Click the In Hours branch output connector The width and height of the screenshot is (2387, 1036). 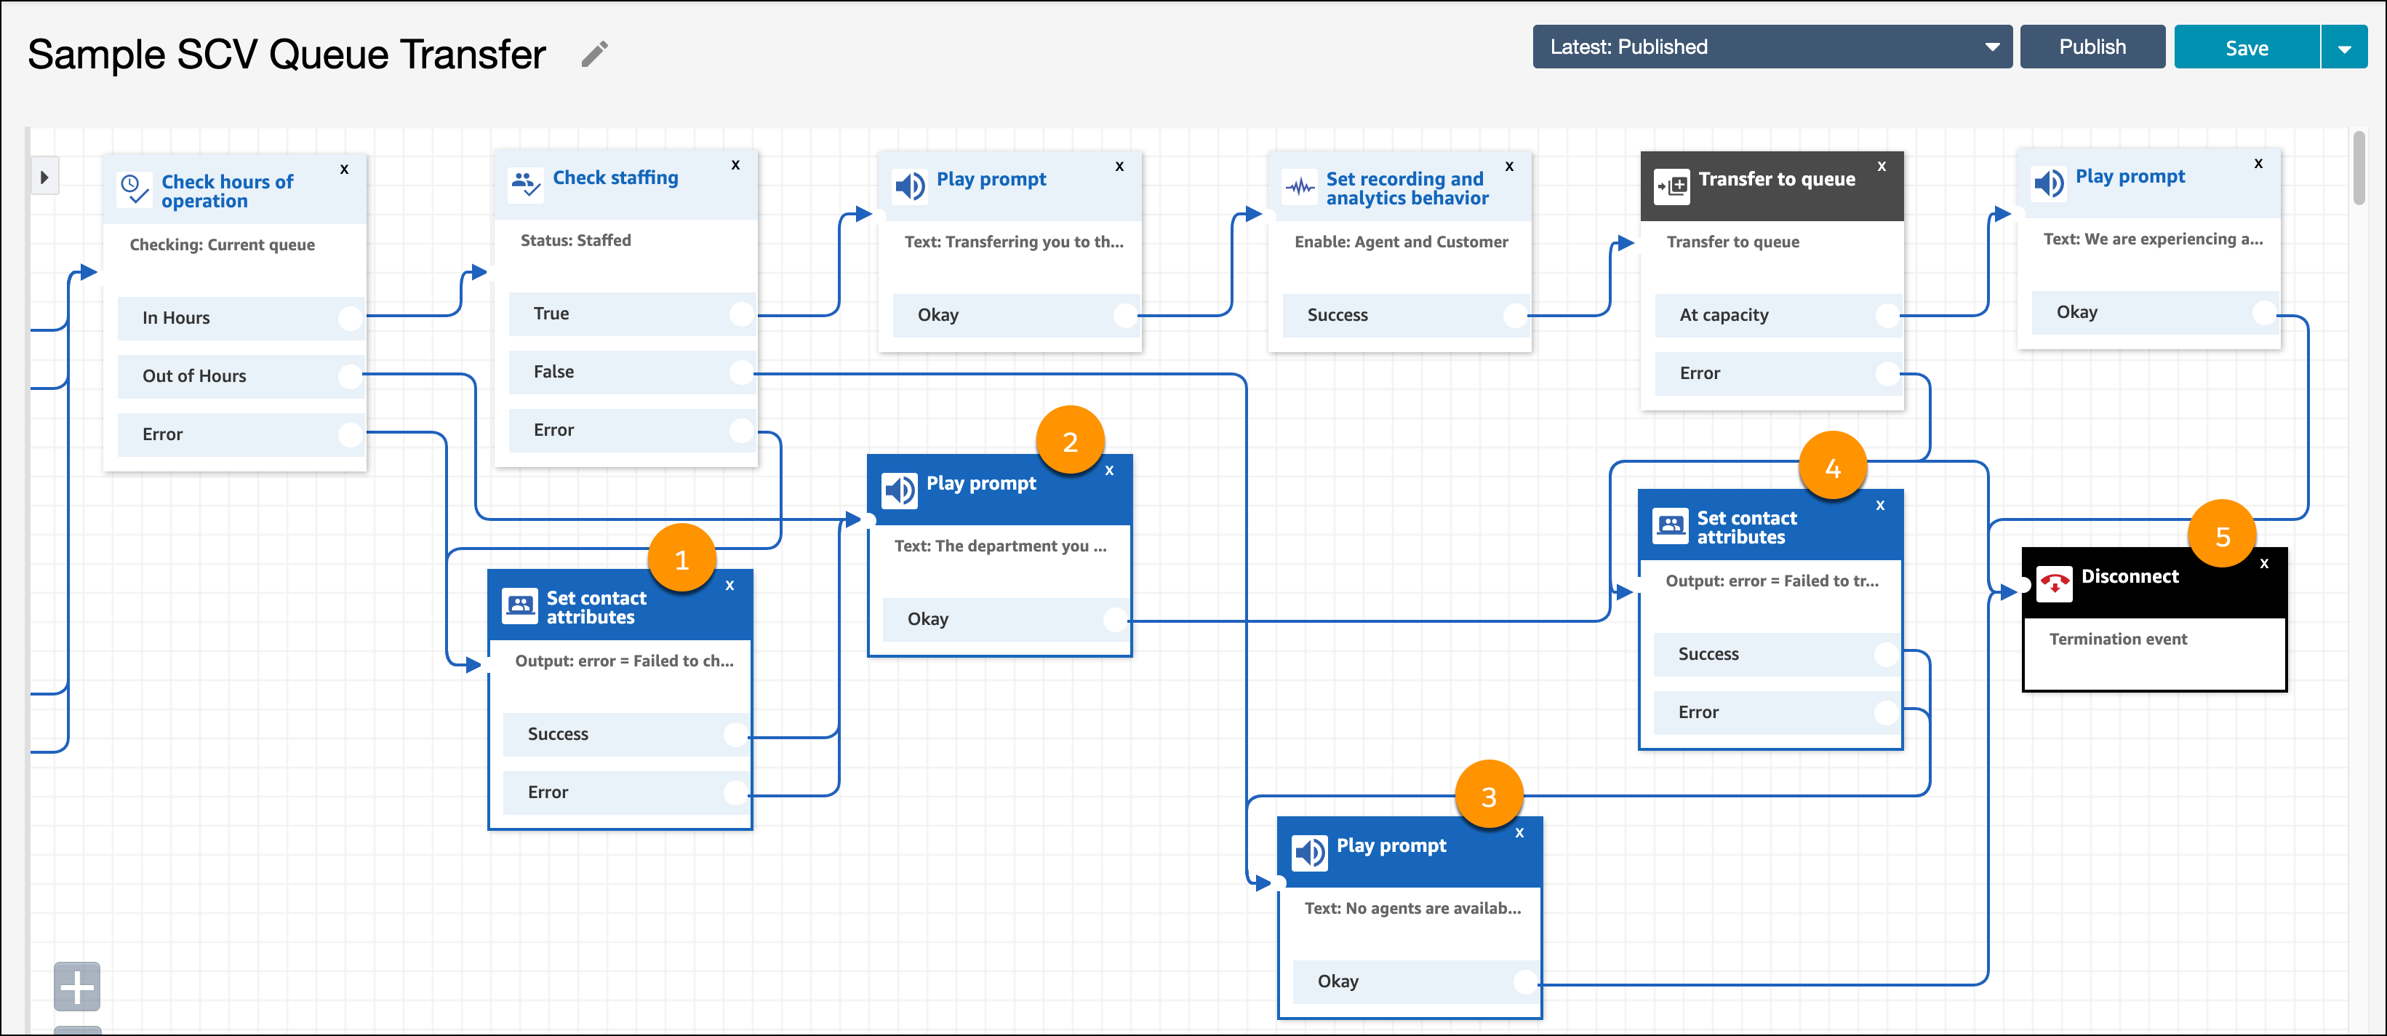pos(349,318)
